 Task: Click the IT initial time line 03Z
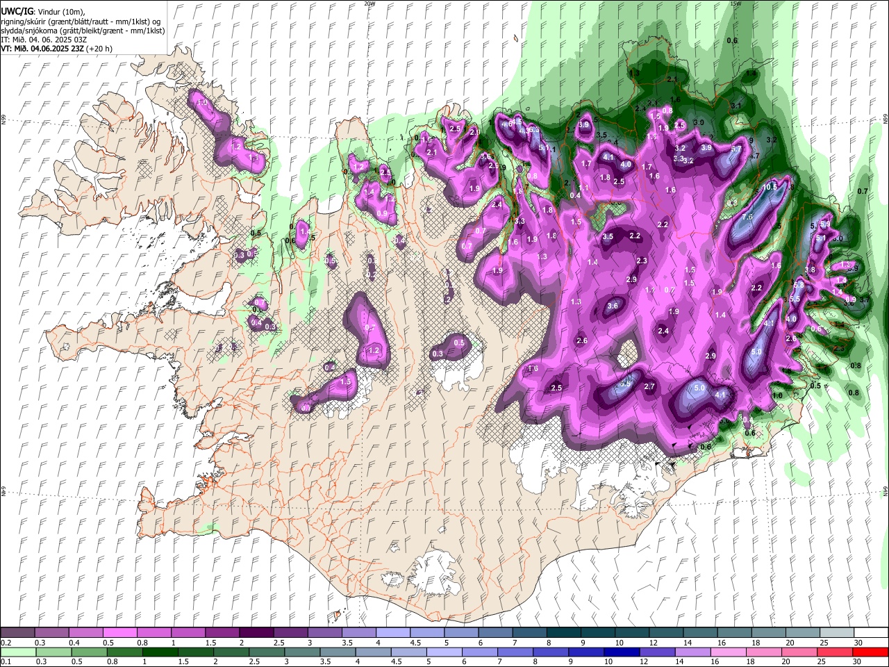point(44,40)
